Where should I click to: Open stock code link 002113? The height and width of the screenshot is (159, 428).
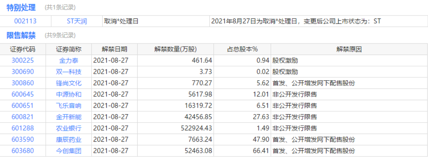click(x=25, y=21)
